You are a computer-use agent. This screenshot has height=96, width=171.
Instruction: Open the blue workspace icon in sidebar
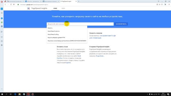(2, 9)
